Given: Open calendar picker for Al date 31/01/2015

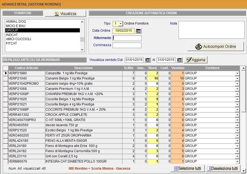Looking at the screenshot, I should tap(179, 60).
